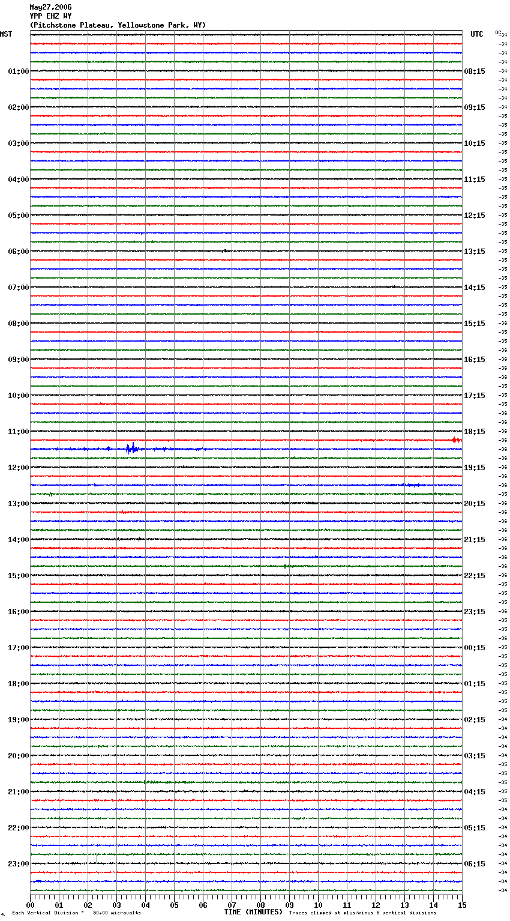
Task: Click the 03:15 UTC time label
Action: click(475, 756)
